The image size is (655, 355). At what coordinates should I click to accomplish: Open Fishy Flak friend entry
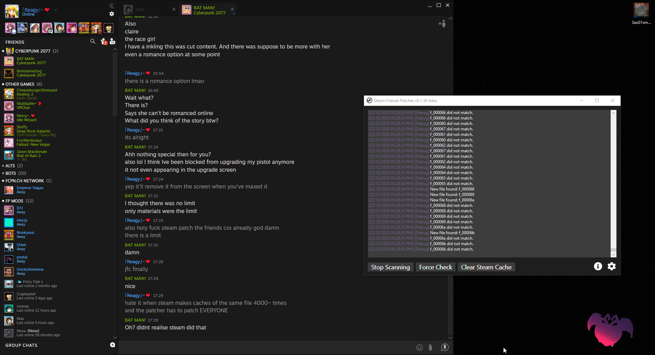tap(58, 284)
